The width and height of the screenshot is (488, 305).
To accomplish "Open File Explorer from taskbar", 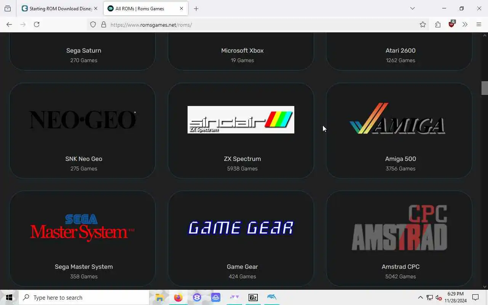I will (159, 297).
